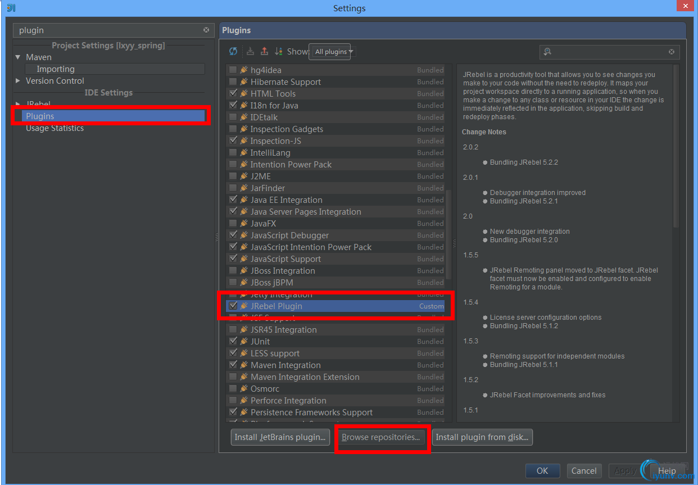Click the plug icon beside Perforce Integration
The image size is (698, 485).
click(x=244, y=400)
